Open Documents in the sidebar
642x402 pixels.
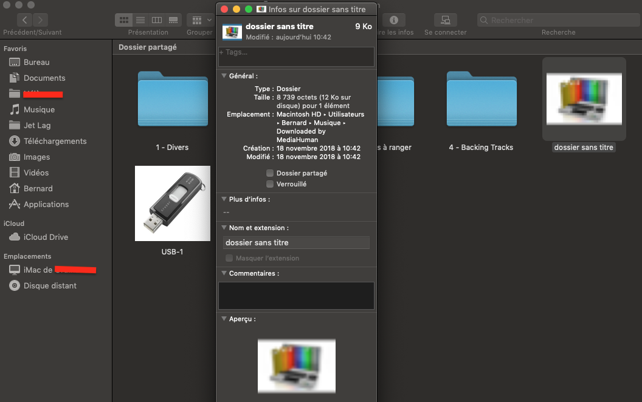click(x=37, y=78)
